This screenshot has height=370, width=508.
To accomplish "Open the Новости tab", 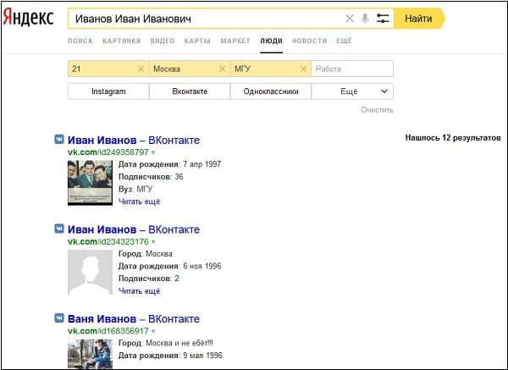I will pyautogui.click(x=309, y=41).
